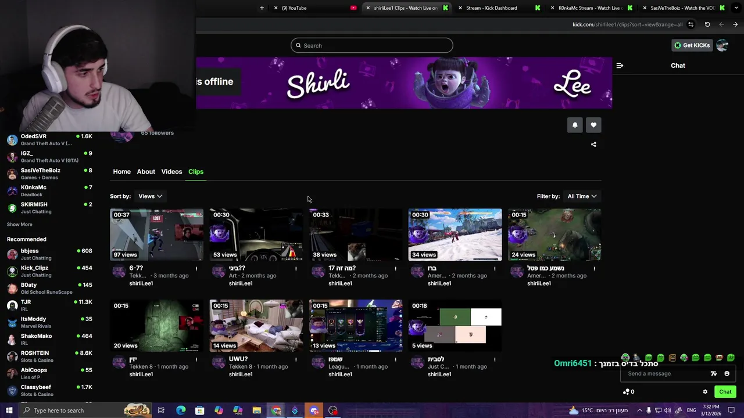Open Microsoft Edge from the taskbar

(181, 410)
